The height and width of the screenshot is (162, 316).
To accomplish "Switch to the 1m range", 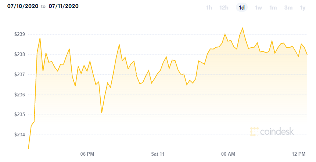I will (273, 8).
